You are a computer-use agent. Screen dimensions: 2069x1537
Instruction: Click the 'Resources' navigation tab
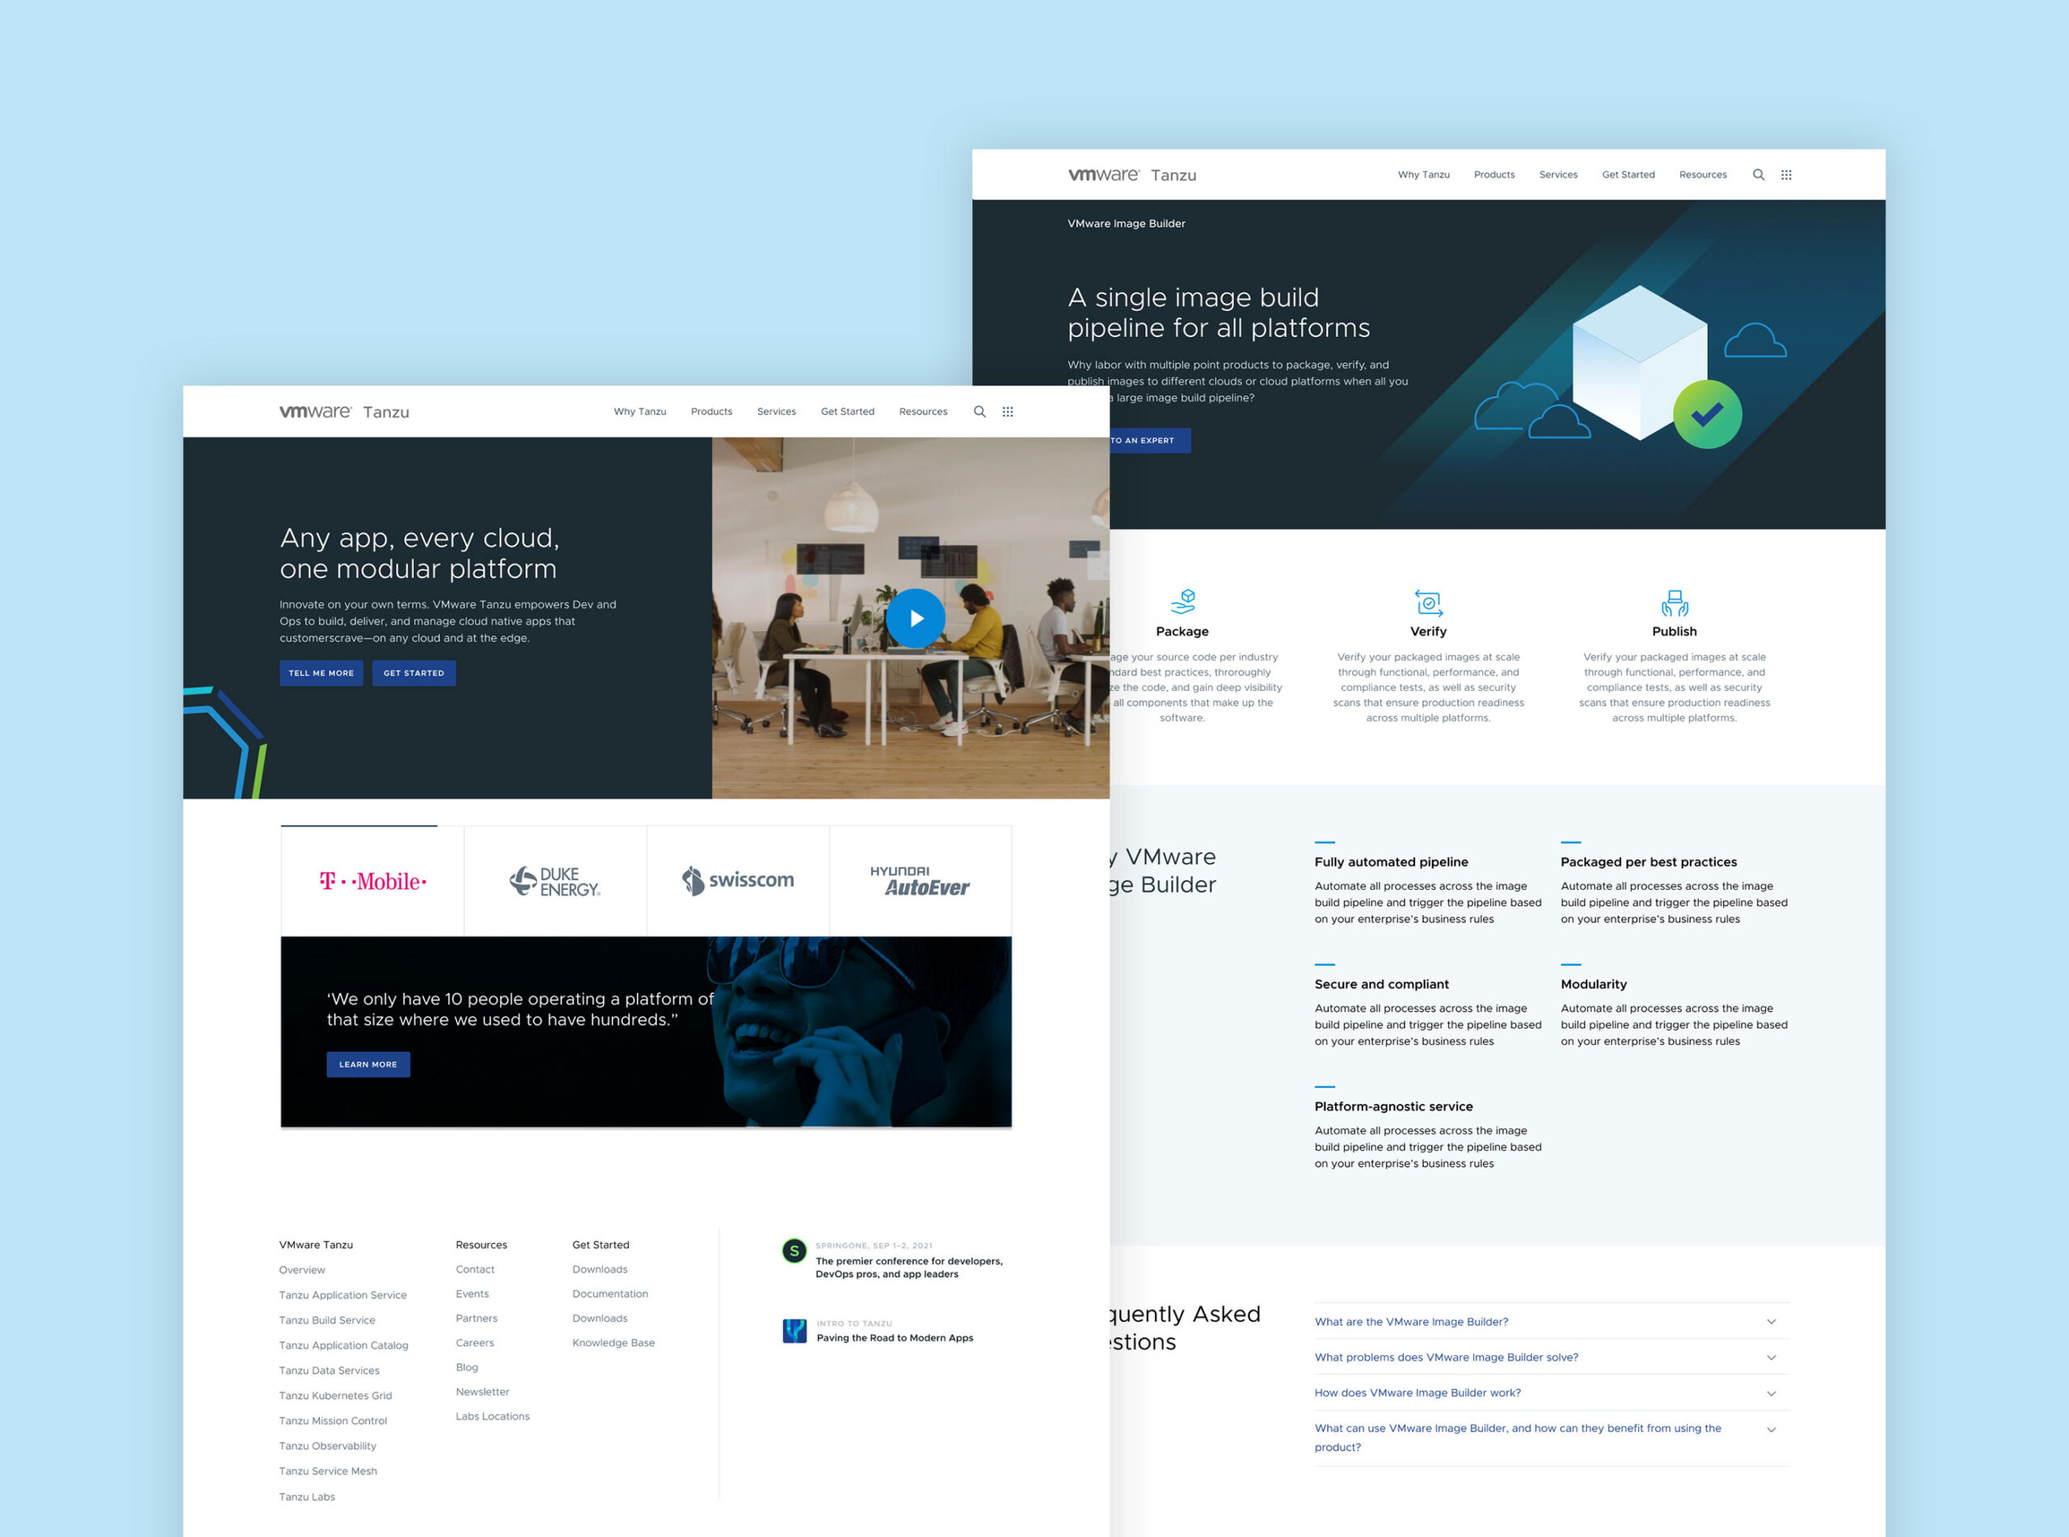923,411
